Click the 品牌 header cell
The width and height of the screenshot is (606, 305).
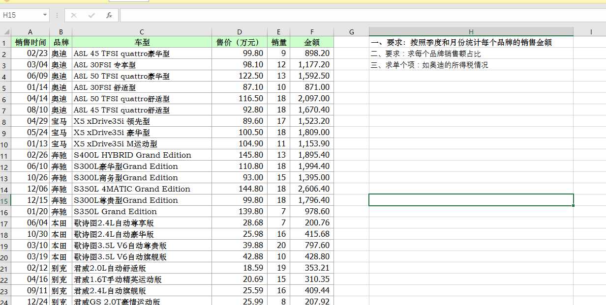pyautogui.click(x=61, y=42)
